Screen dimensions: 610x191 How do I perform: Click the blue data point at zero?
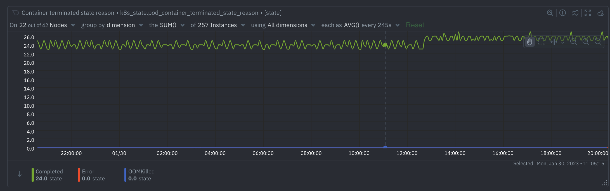click(385, 147)
